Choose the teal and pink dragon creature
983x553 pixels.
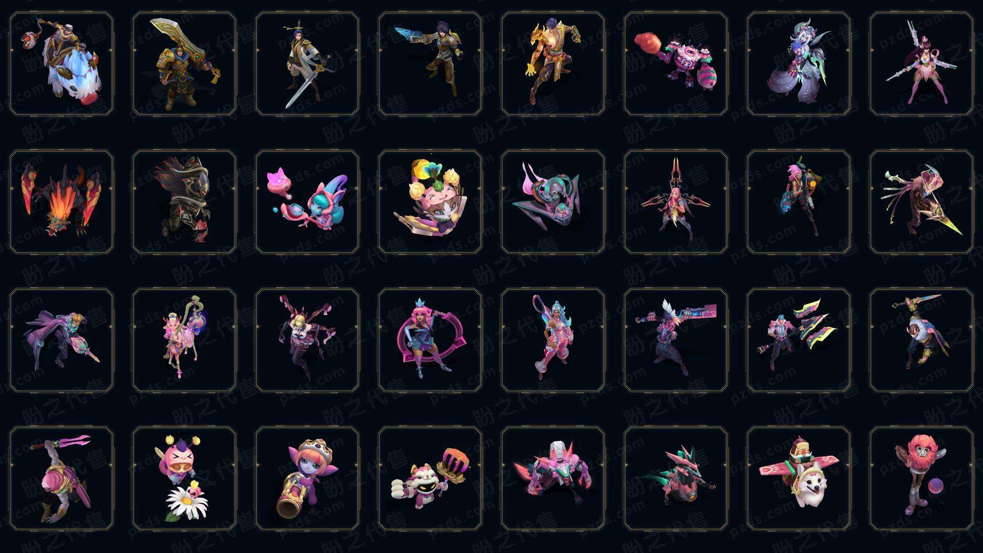click(x=676, y=478)
